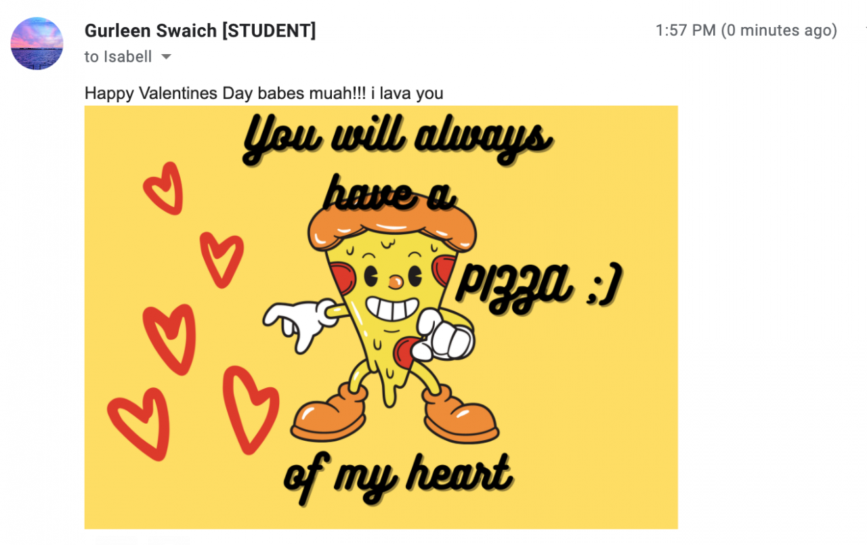Click the "You will always" card heading
This screenshot has height=545, width=867.
coord(396,139)
